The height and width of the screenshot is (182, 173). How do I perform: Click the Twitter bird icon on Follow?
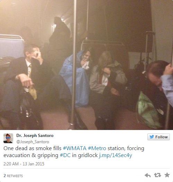[x=152, y=137]
